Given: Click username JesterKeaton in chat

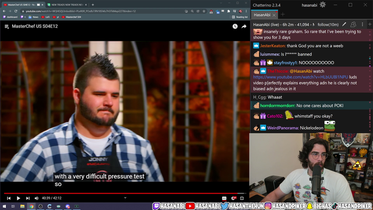Looking at the screenshot, I should (x=273, y=45).
